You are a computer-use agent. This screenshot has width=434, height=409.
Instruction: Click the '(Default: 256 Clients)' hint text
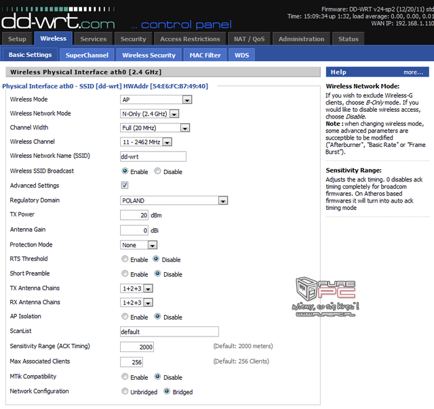coord(241,362)
